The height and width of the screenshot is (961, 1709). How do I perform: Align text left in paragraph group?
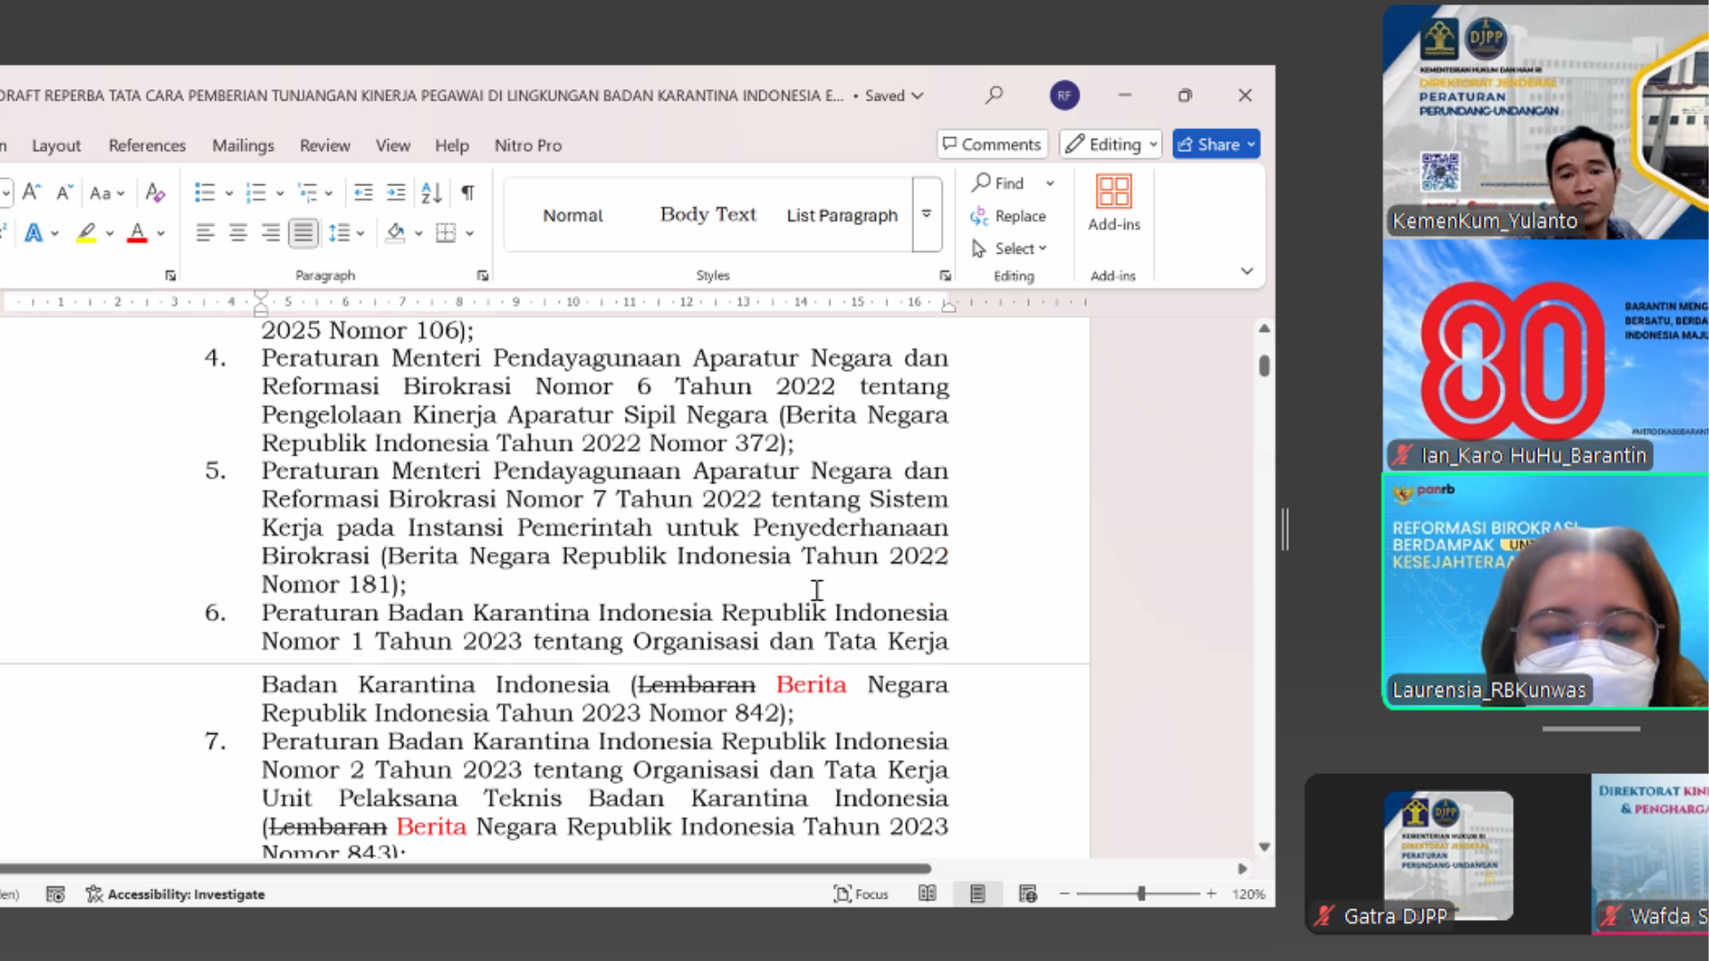click(205, 233)
